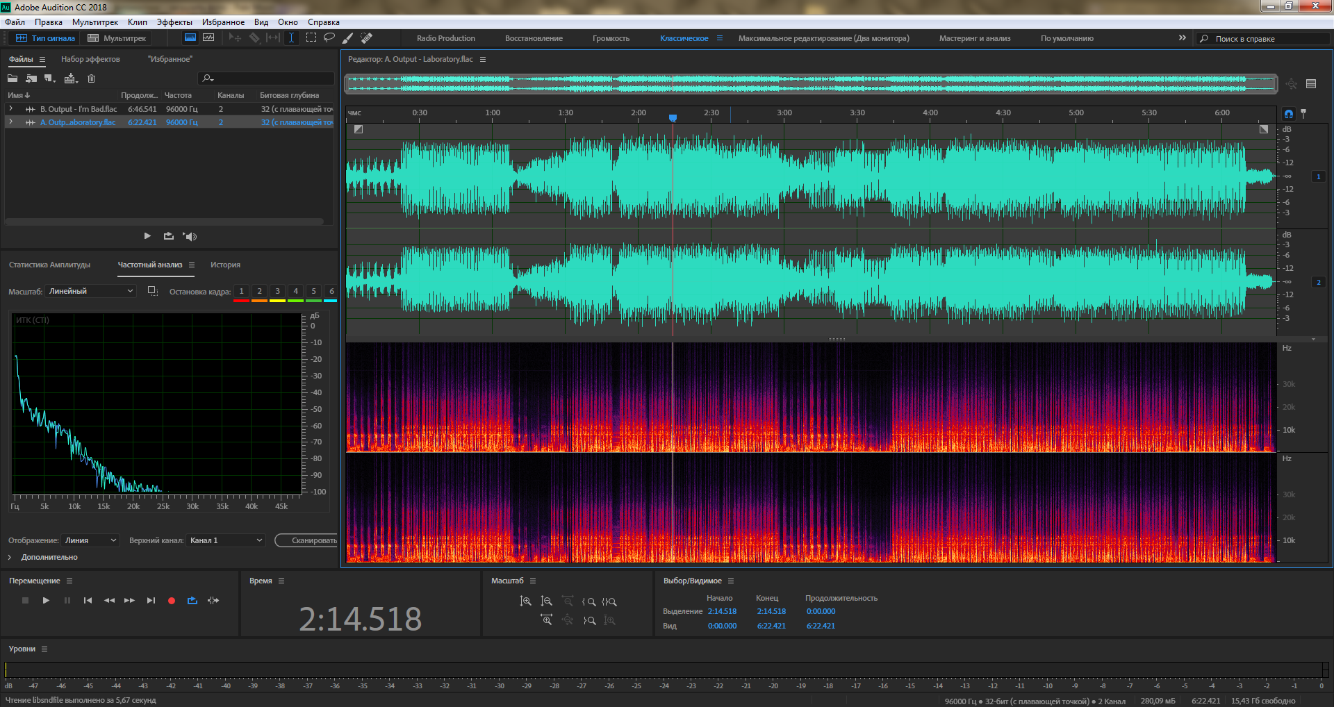Switch to the Набор эффектов tab
Viewport: 1334px width, 707px height.
click(90, 59)
